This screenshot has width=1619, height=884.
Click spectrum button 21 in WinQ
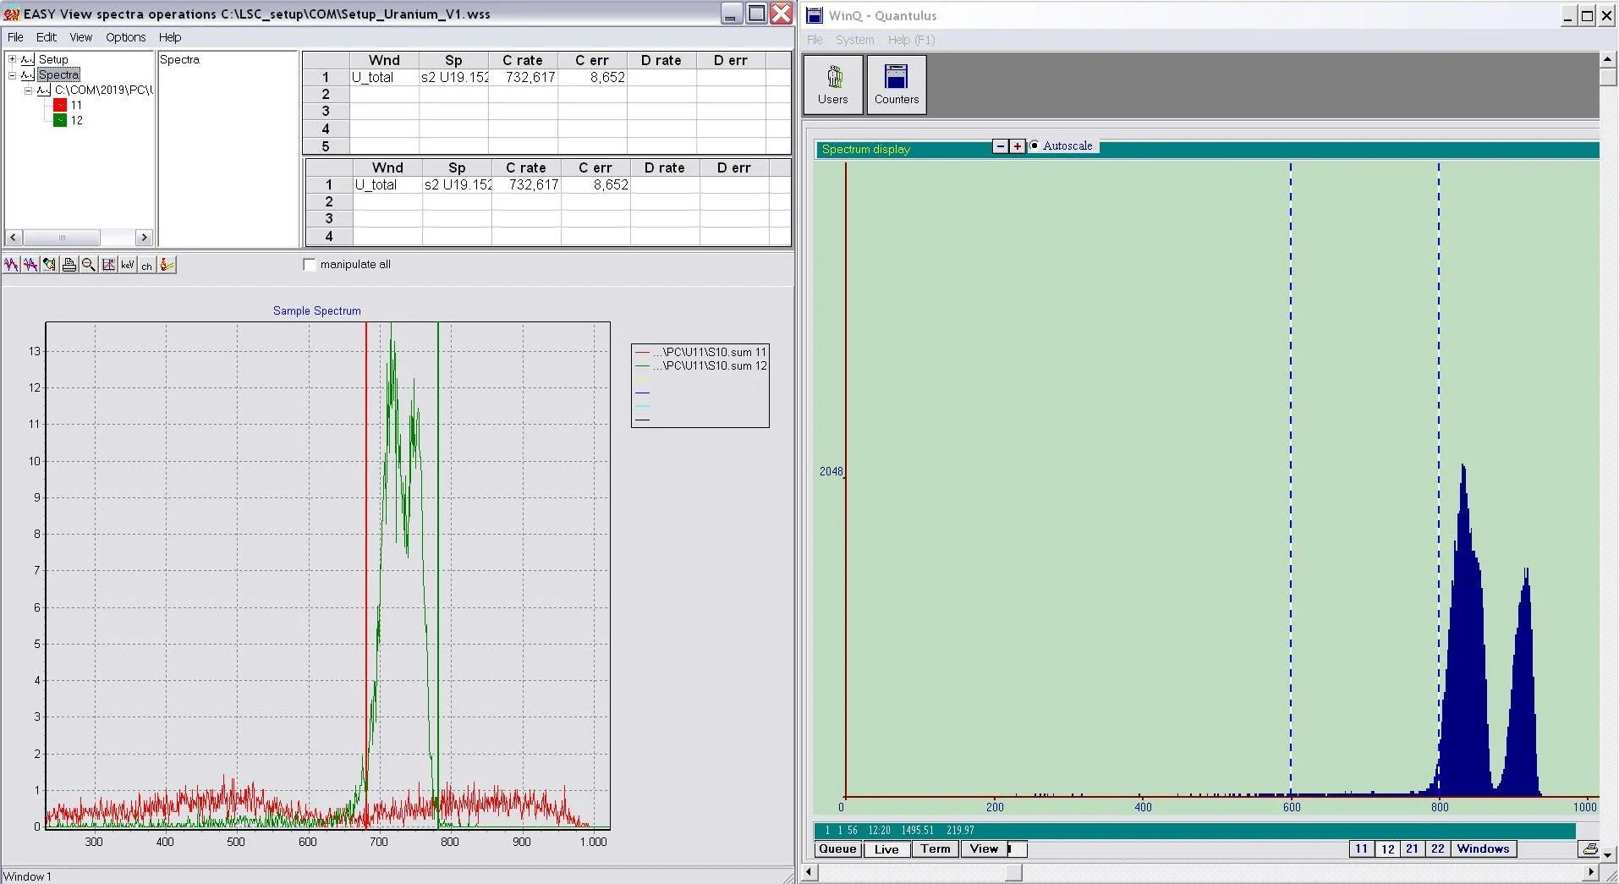coord(1412,849)
